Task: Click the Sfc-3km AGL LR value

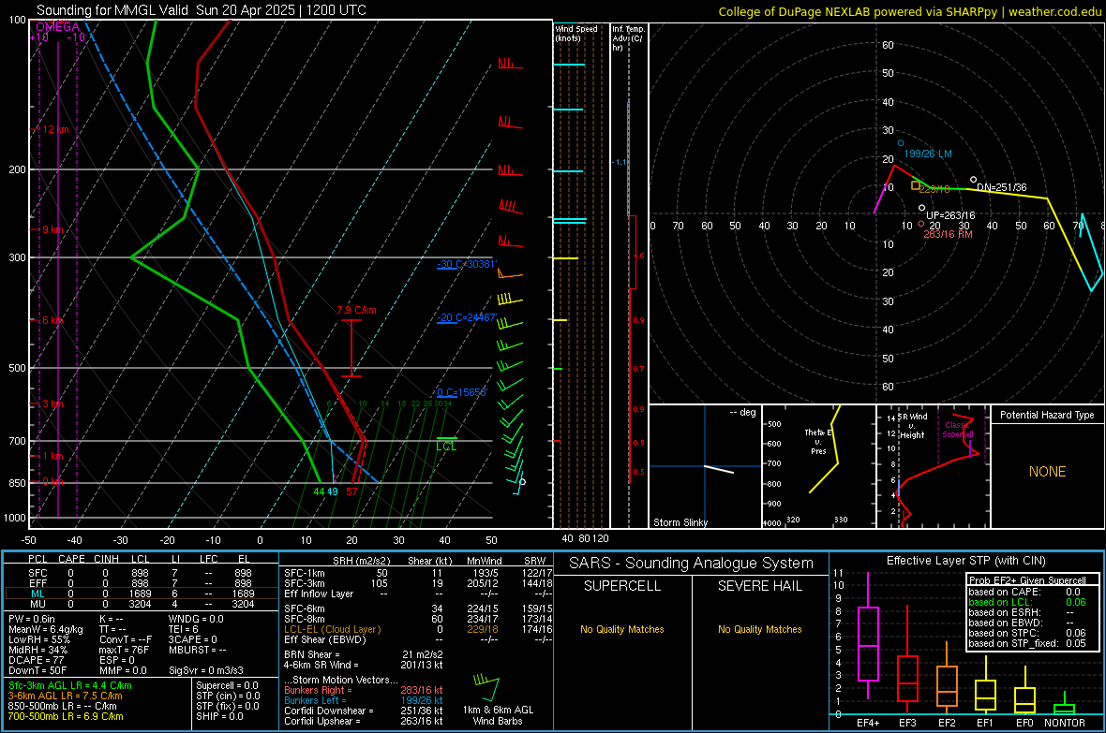Action: click(x=69, y=685)
